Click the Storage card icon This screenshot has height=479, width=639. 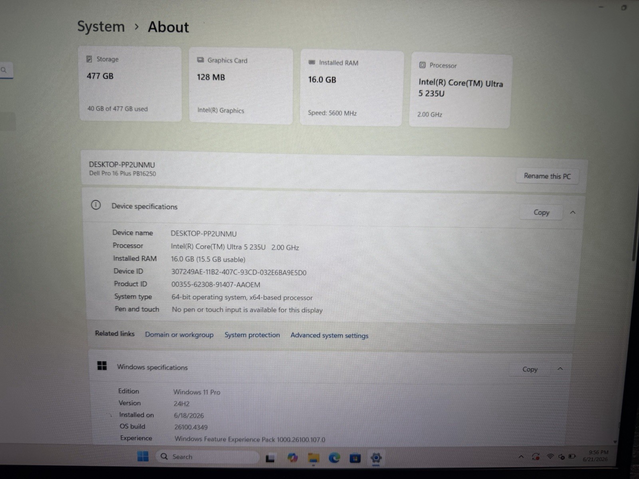(89, 59)
